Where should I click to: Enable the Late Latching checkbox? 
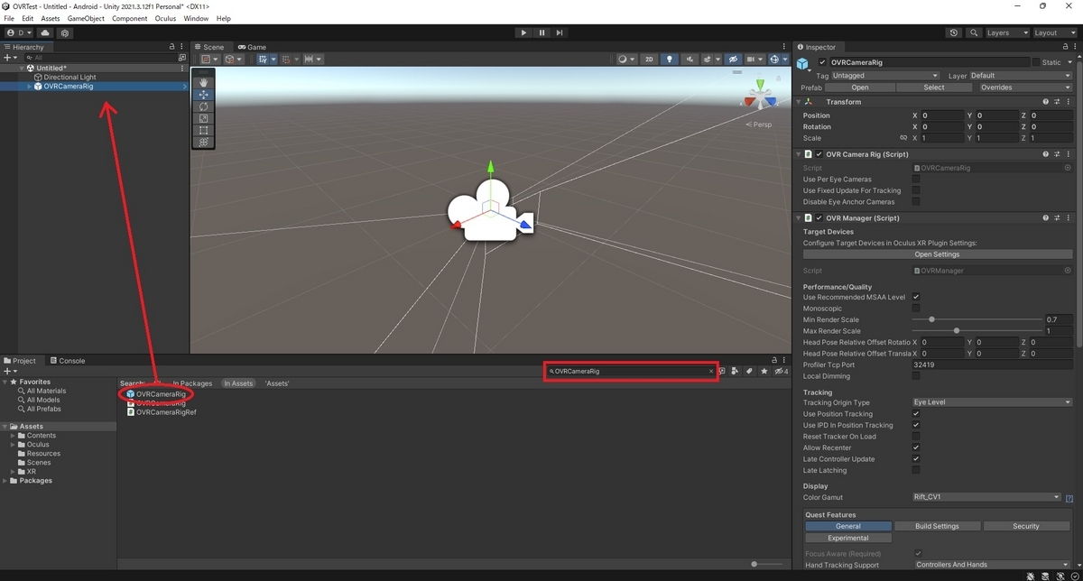916,470
